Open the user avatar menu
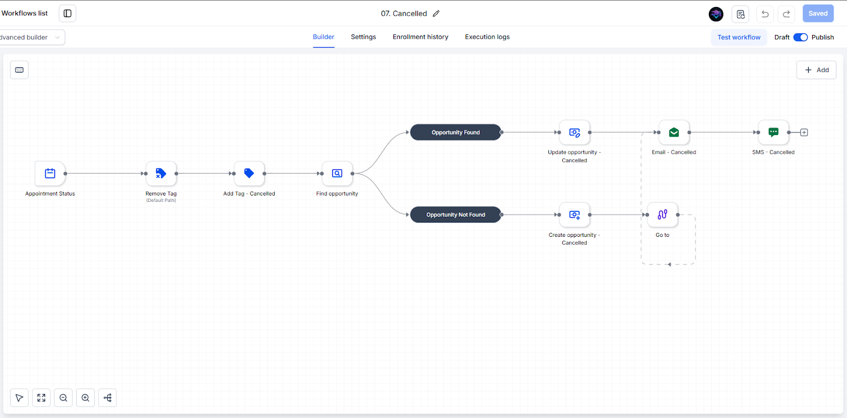 pyautogui.click(x=716, y=14)
